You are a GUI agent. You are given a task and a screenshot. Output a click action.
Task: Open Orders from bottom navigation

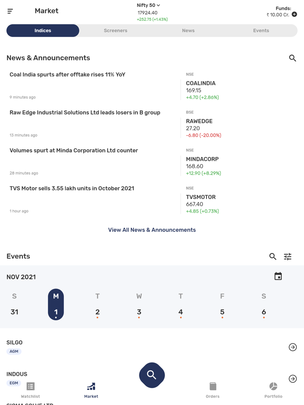[213, 390]
